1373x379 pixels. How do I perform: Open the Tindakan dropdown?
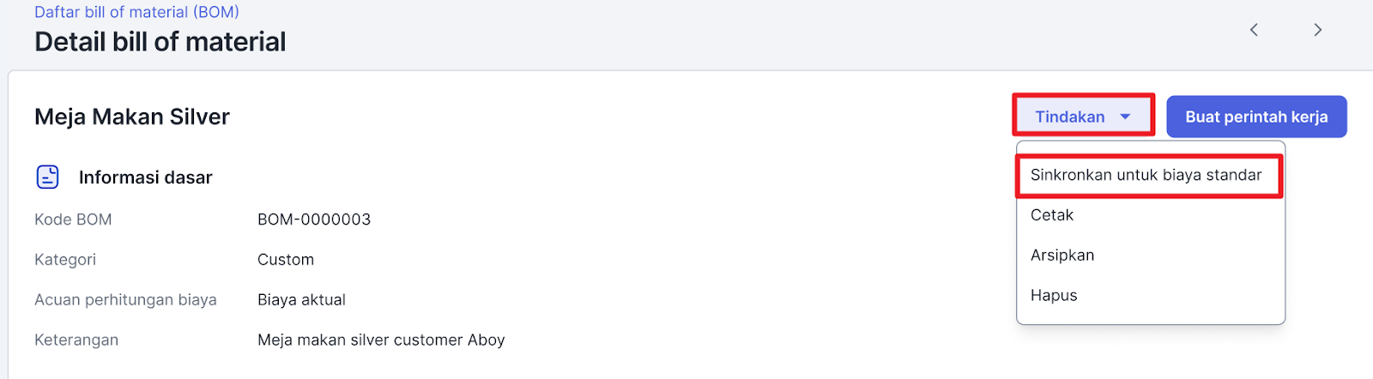1083,116
